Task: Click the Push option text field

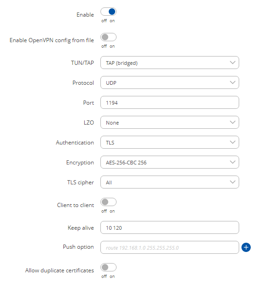Action: click(170, 247)
